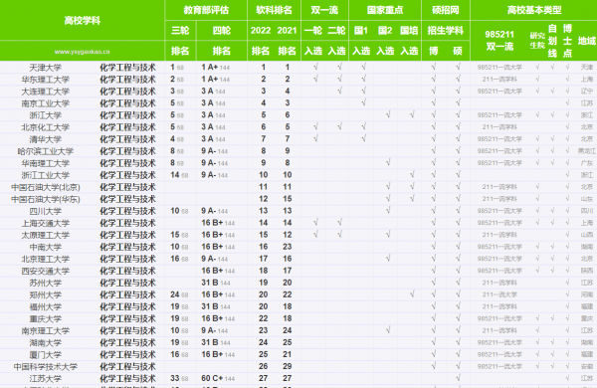Click the 双一流 column group header
The width and height of the screenshot is (597, 388).
coord(324,10)
